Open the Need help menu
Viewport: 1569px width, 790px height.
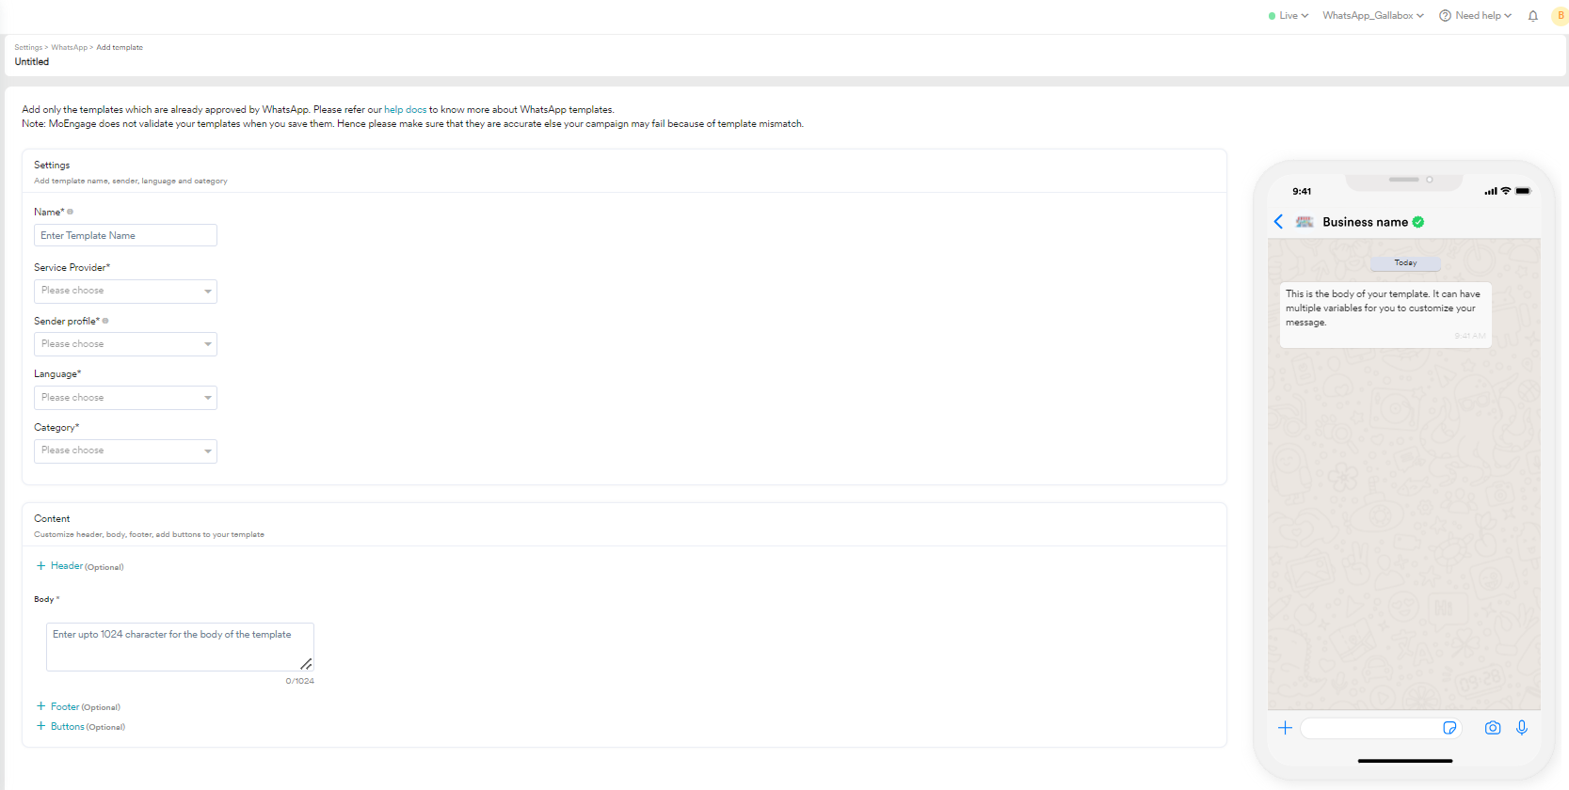(x=1475, y=16)
